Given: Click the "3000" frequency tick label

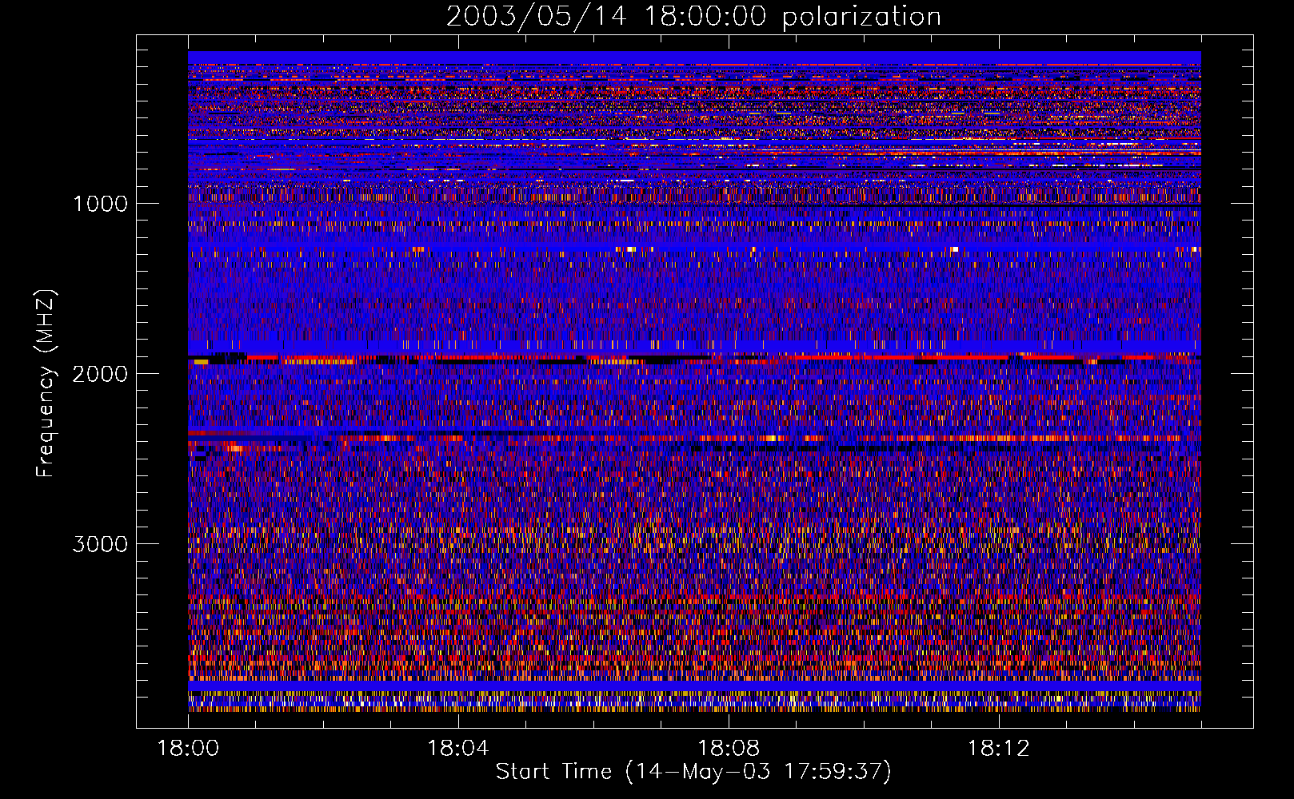Looking at the screenshot, I should click(100, 544).
